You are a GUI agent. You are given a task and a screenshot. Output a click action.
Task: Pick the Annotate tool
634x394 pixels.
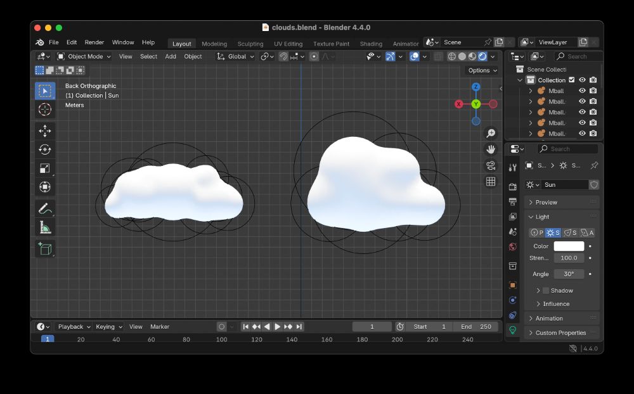[45, 208]
